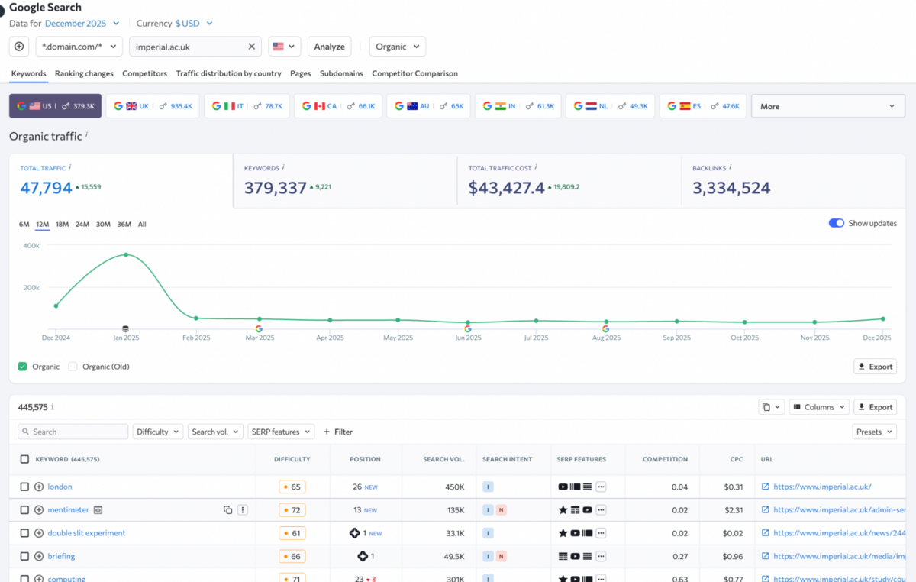The image size is (916, 582).
Task: Switch to the Competitors tab
Action: point(144,73)
